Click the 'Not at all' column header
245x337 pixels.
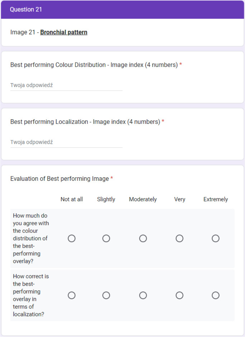click(72, 199)
